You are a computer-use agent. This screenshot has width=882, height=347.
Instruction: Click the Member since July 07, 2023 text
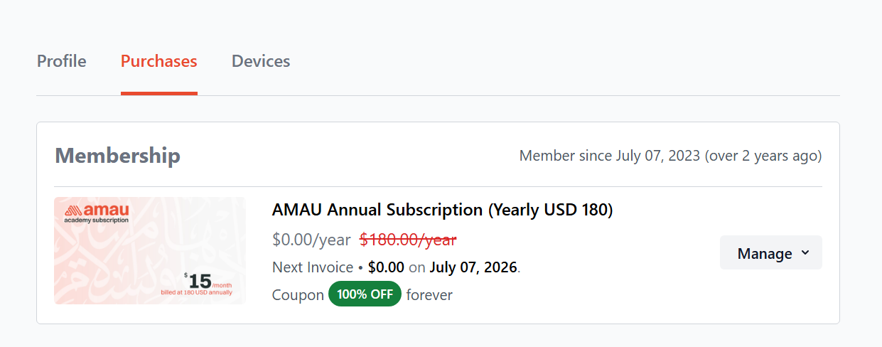(670, 156)
